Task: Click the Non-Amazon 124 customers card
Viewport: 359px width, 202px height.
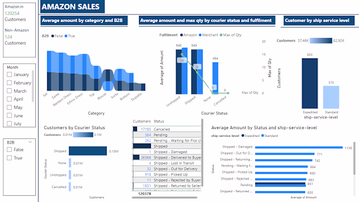Action: click(17, 36)
